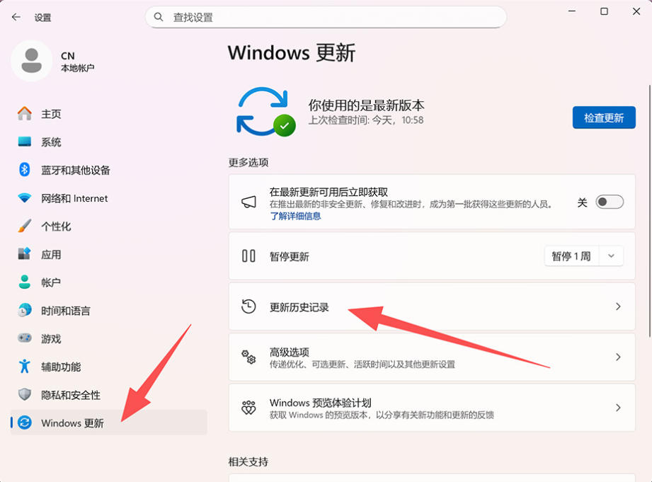652x482 pixels.
Task: Click the 主页 home icon
Action: (25, 114)
